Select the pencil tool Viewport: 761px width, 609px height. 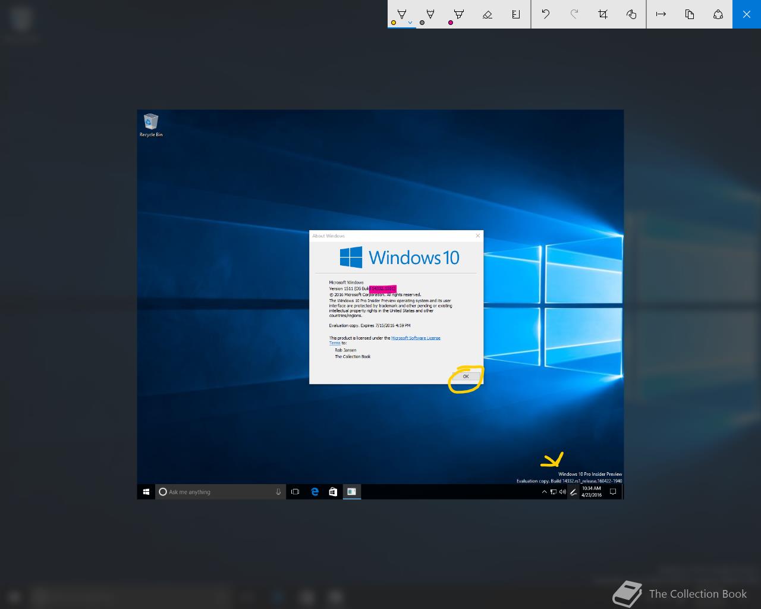click(x=430, y=14)
